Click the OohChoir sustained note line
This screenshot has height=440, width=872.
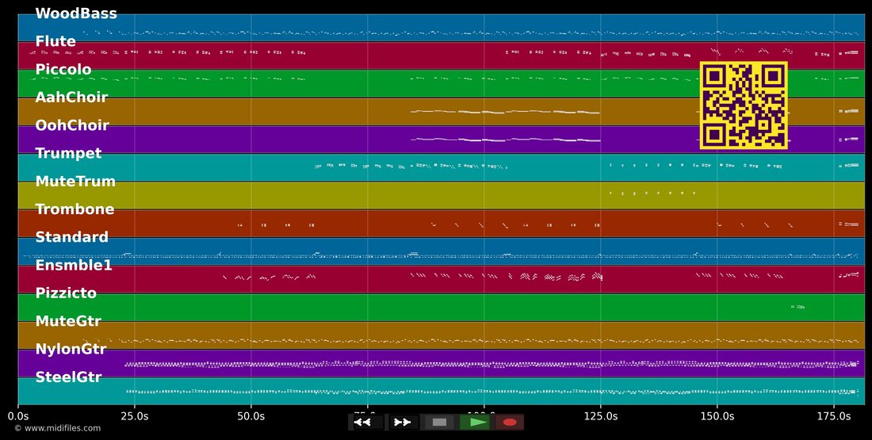pyautogui.click(x=505, y=140)
